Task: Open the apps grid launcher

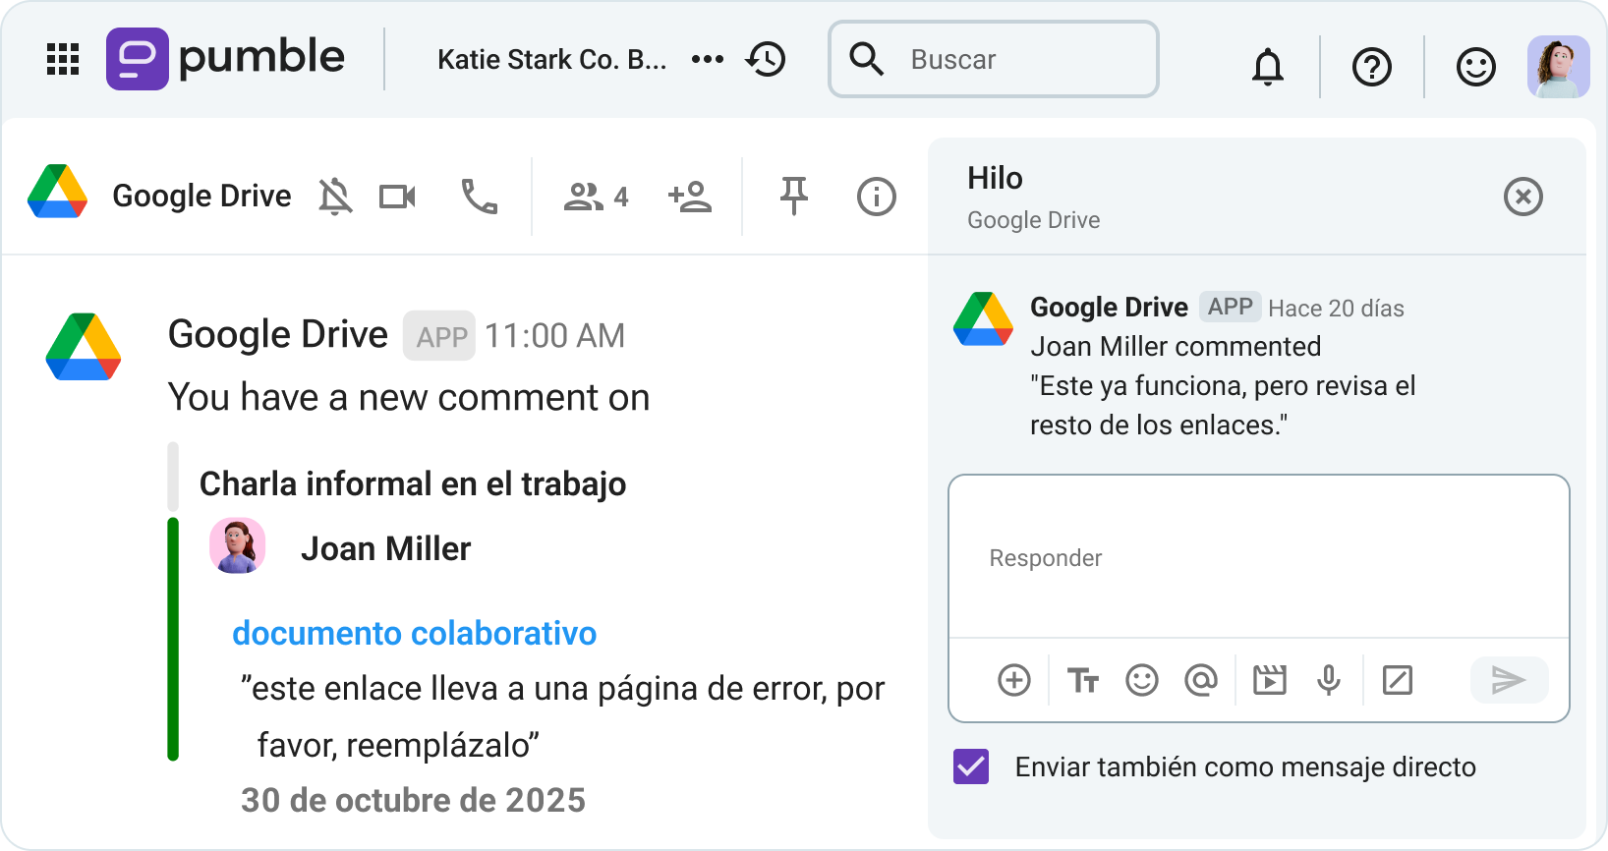Action: (63, 59)
